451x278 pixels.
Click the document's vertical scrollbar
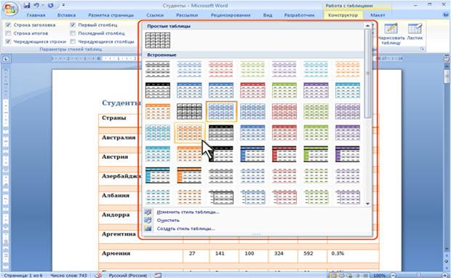click(x=447, y=158)
